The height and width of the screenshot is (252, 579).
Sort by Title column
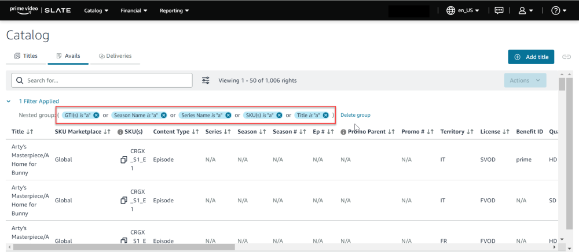[x=30, y=132]
